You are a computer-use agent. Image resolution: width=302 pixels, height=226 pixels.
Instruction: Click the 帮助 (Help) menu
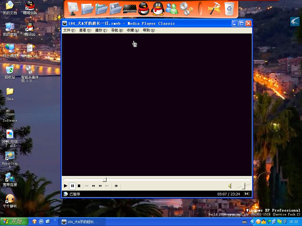[x=149, y=30]
